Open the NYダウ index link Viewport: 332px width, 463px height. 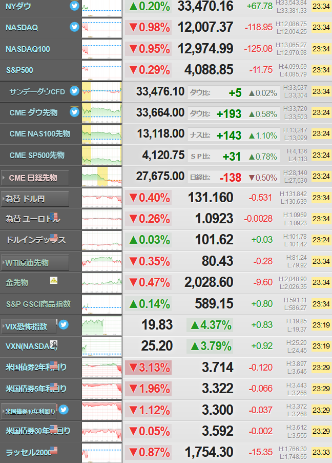(18, 6)
